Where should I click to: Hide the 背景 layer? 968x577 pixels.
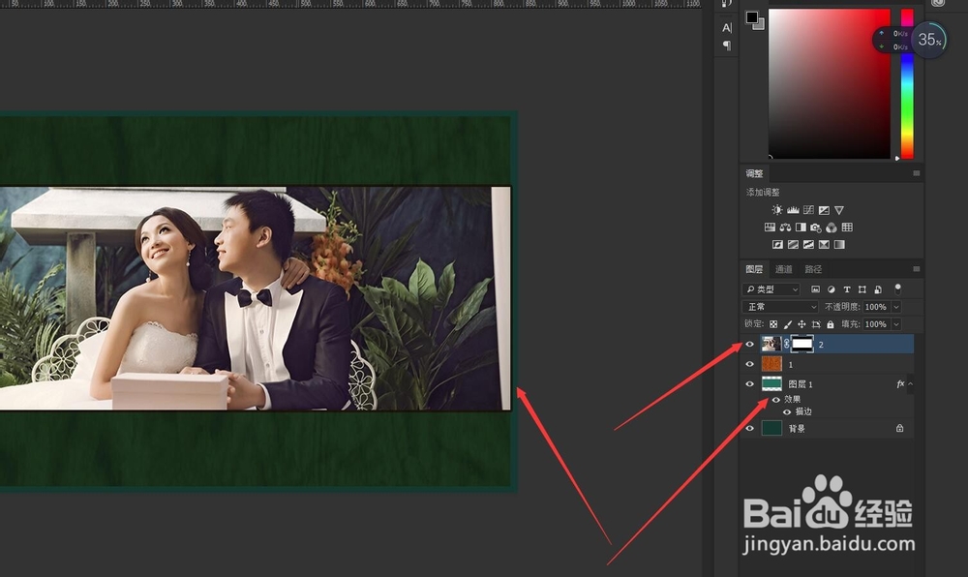click(x=750, y=428)
